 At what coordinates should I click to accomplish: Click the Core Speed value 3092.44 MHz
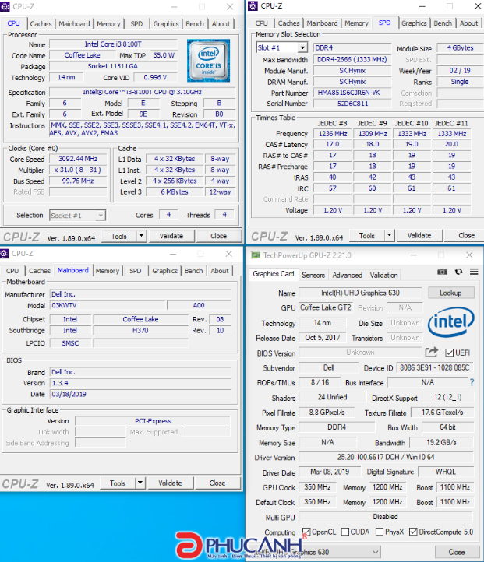tap(78, 159)
